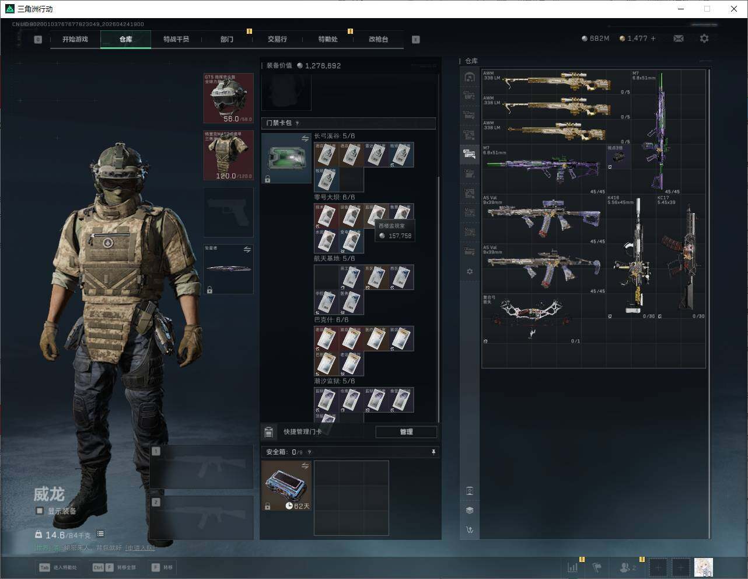Click the F 转移 button

(x=163, y=567)
